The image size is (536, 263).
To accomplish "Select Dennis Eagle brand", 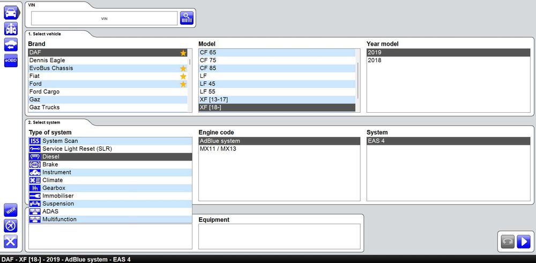I will coord(108,60).
